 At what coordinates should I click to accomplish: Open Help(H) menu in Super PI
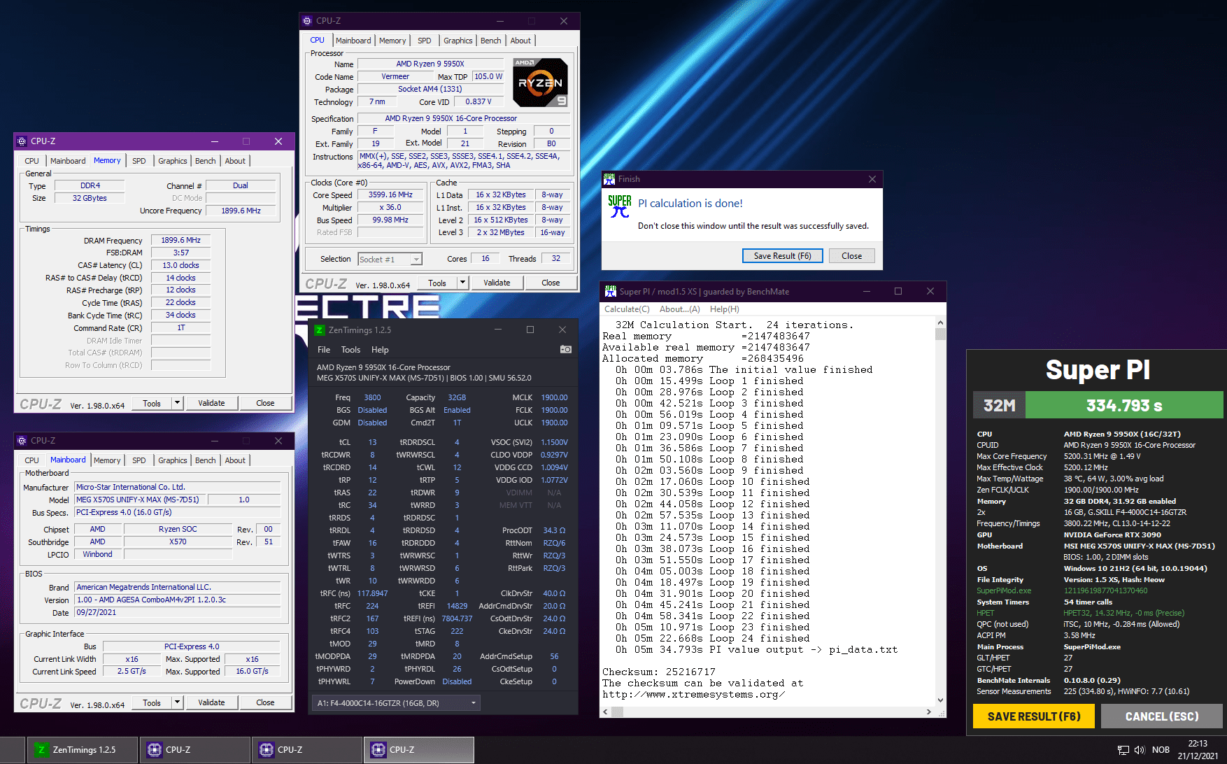pos(725,309)
